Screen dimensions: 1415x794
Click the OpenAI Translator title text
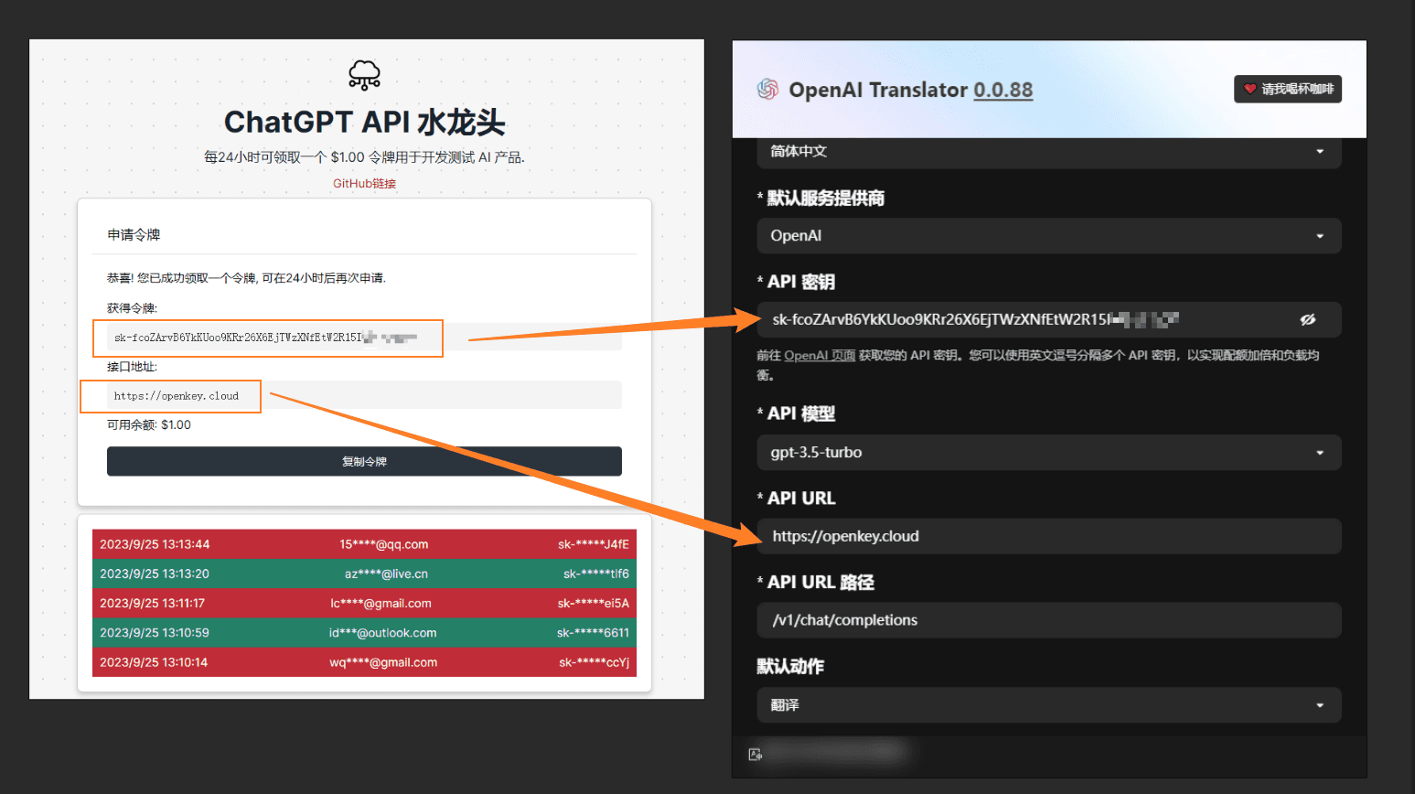878,90
